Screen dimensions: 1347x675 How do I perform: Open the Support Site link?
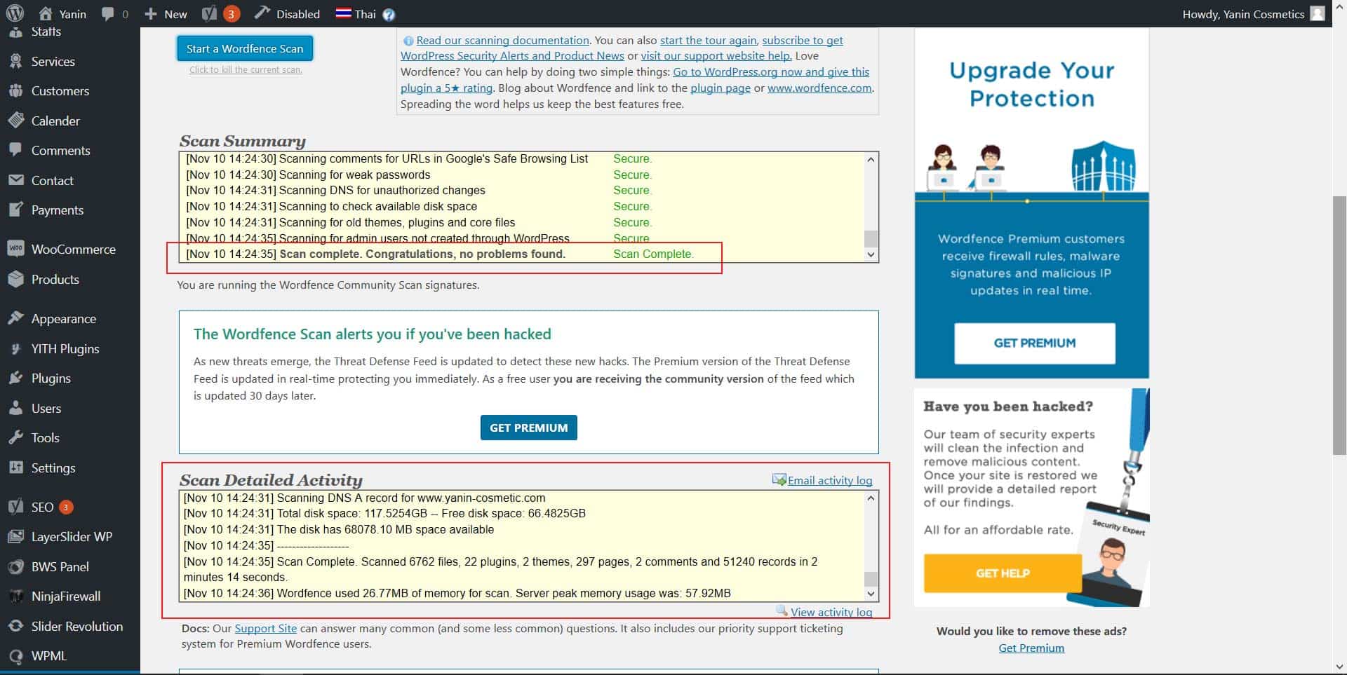click(x=265, y=628)
